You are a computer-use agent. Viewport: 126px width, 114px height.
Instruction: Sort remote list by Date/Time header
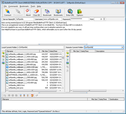click(x=87, y=51)
